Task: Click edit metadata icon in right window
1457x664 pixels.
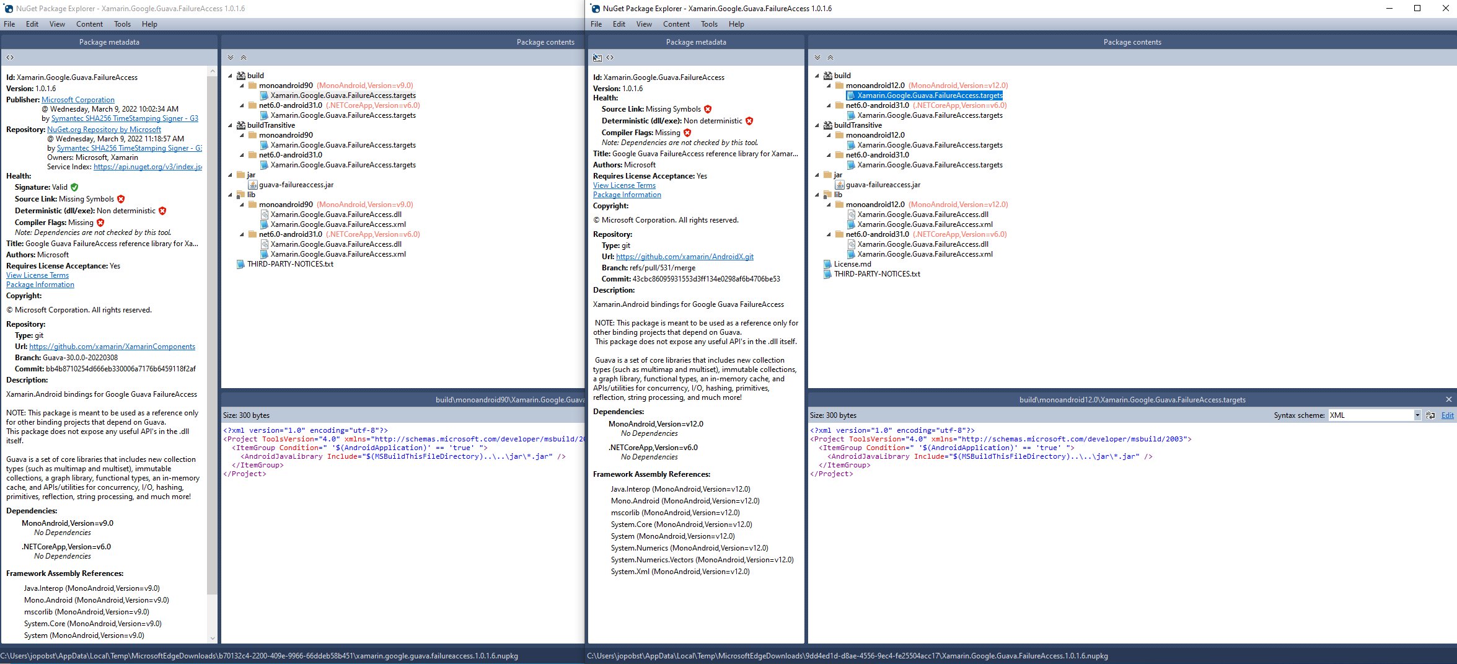Action: point(597,58)
